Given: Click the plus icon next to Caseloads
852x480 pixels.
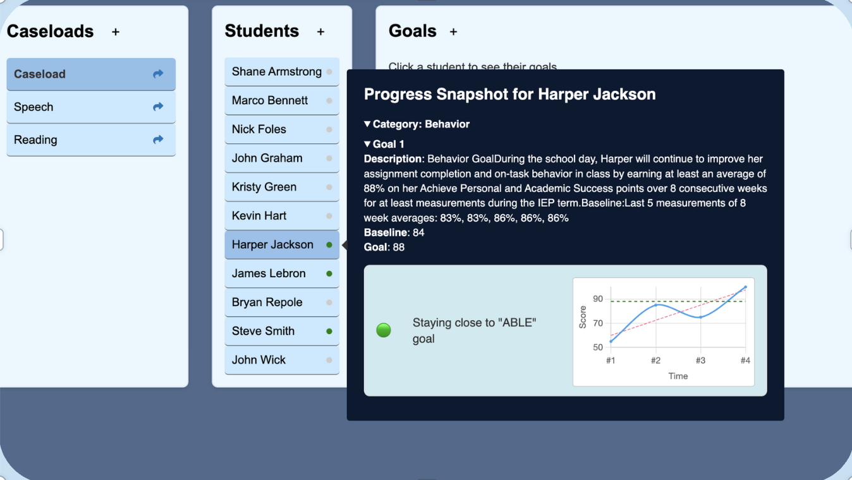Looking at the screenshot, I should (x=116, y=32).
